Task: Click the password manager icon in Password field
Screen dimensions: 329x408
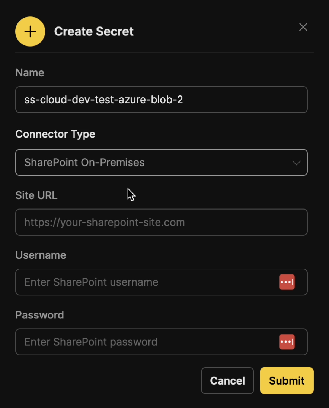Action: pos(287,342)
